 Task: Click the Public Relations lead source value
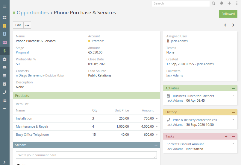[100, 75]
